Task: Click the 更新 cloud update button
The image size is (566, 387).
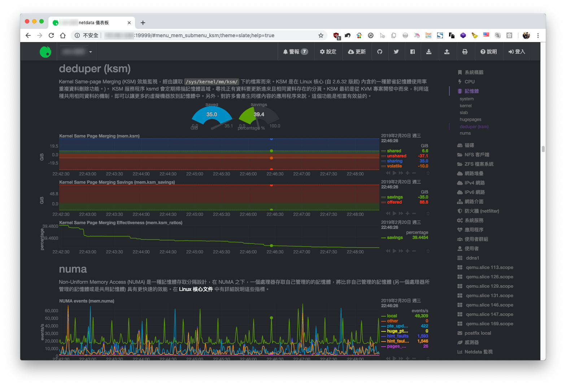Action: (357, 52)
